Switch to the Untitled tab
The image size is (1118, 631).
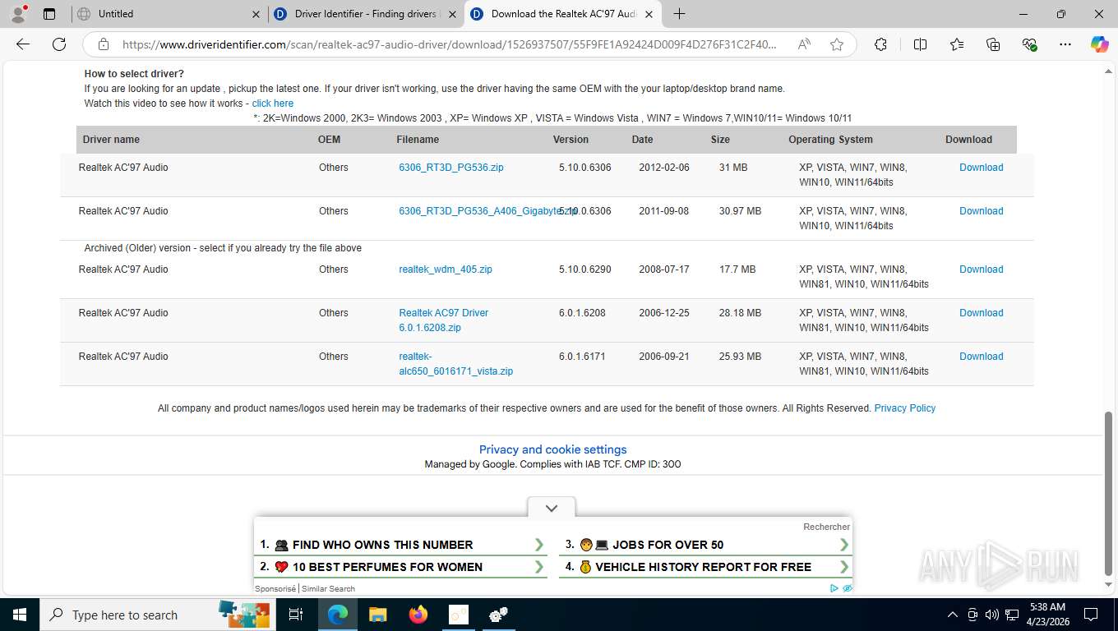click(x=169, y=14)
